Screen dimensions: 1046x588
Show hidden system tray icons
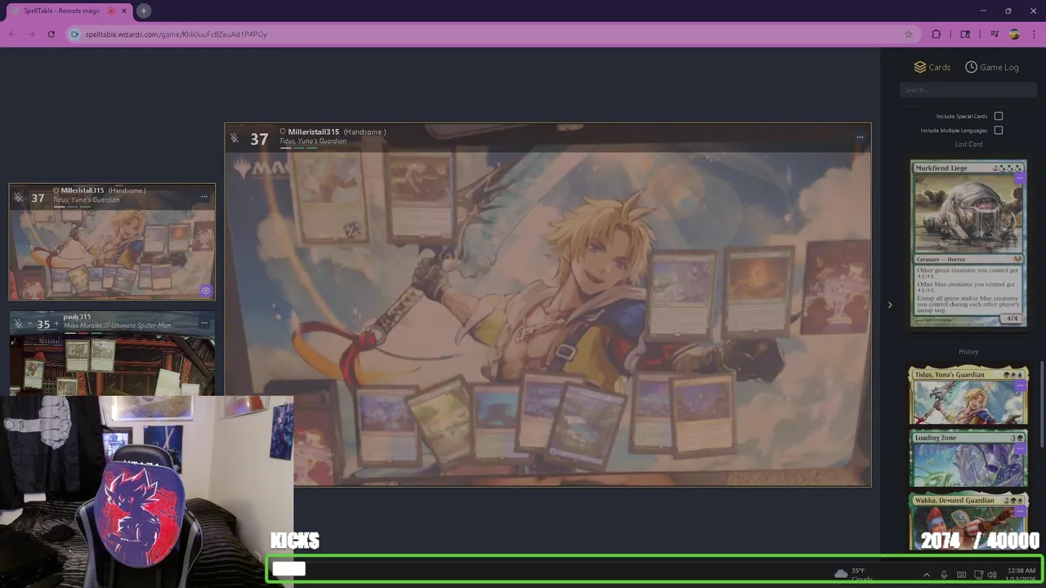point(926,574)
